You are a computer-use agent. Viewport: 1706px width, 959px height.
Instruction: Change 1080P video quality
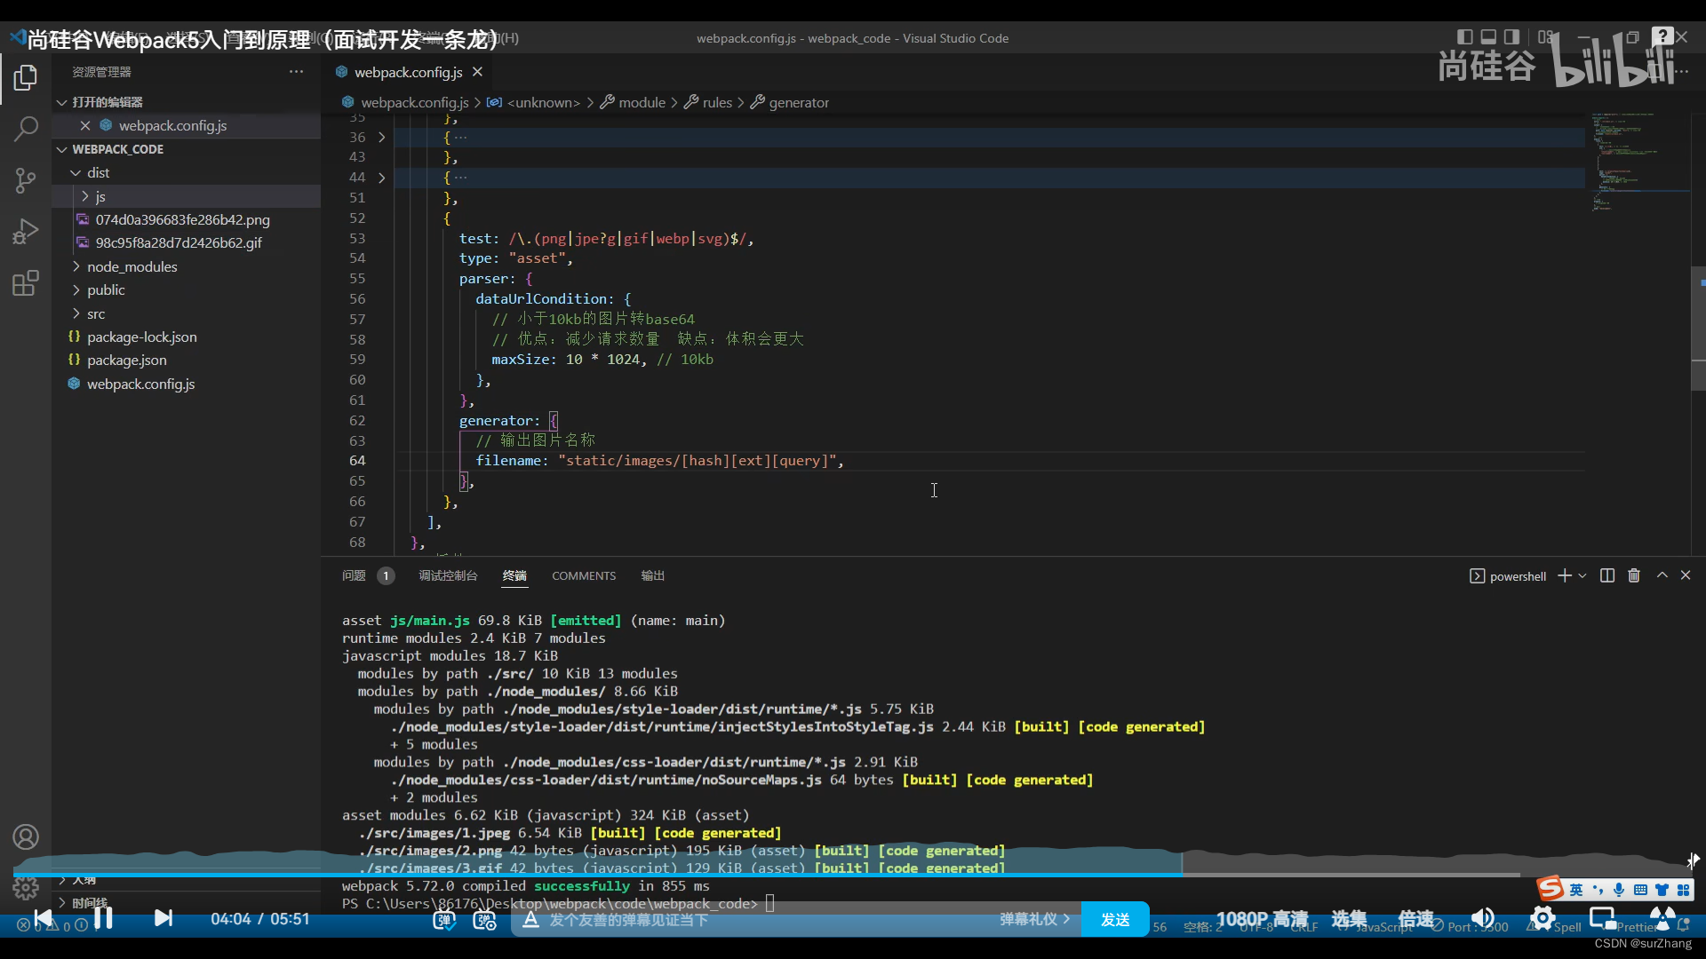tap(1262, 919)
